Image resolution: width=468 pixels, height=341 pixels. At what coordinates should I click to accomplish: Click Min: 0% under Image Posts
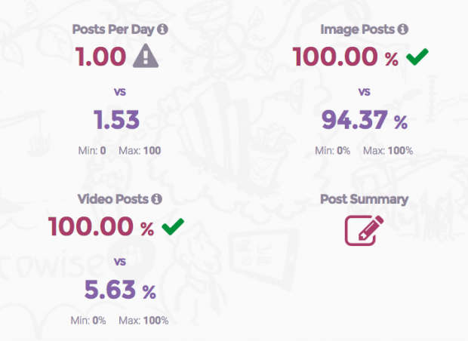pos(333,150)
